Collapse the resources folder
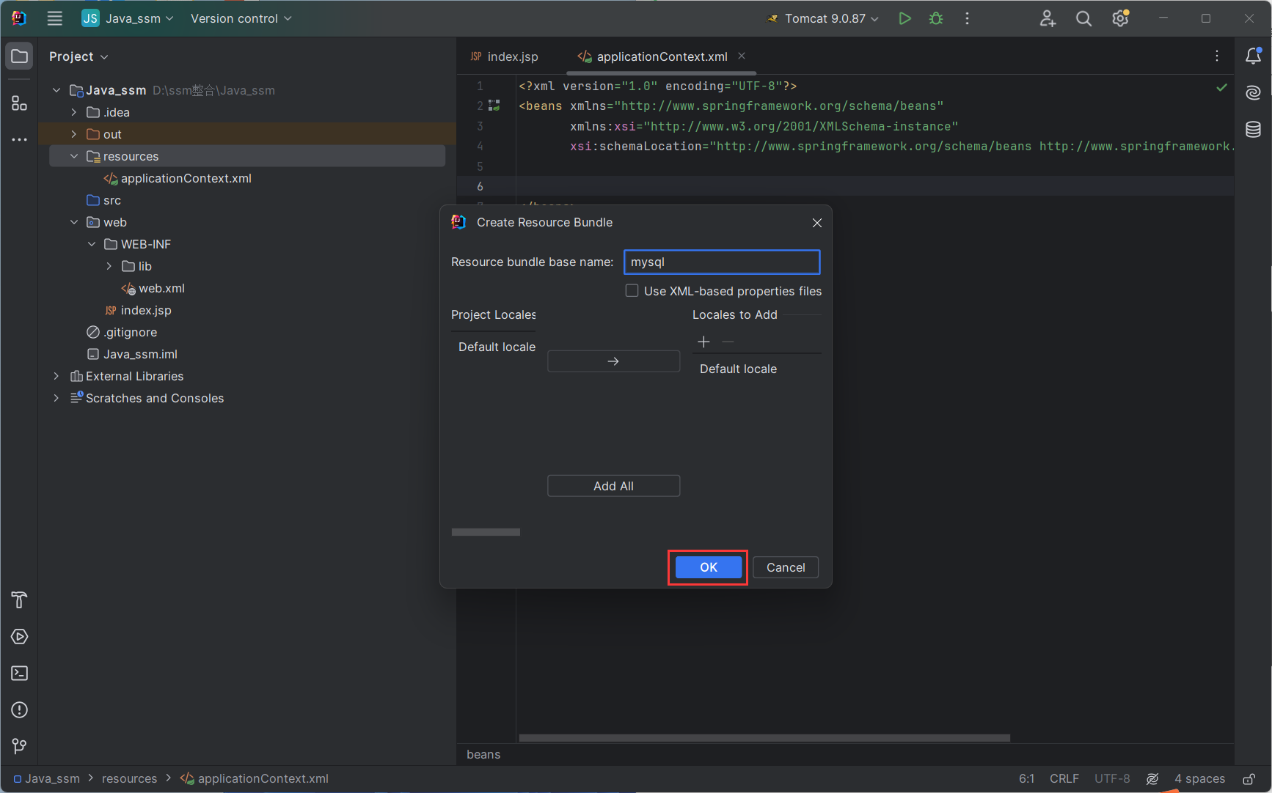Screen dimensions: 1272x793 (74, 156)
